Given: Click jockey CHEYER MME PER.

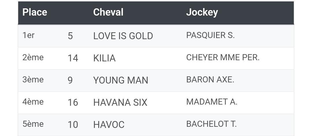Looking at the screenshot, I should (223, 58).
